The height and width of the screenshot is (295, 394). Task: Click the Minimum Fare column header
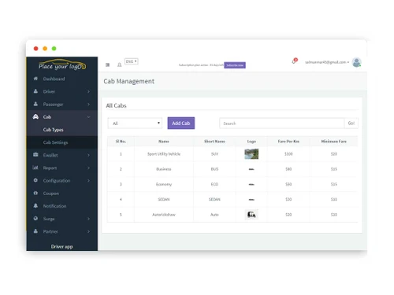(x=334, y=142)
